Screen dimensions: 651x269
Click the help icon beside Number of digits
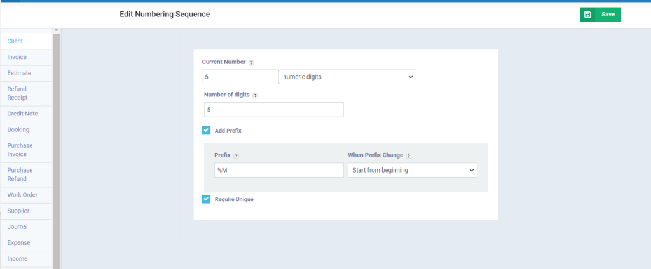255,96
